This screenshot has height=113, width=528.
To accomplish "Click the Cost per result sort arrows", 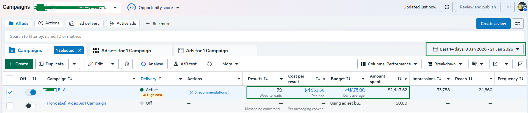I will pos(318,79).
